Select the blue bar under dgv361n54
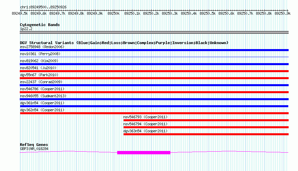The width and height of the screenshot is (298, 171). coord(154,106)
